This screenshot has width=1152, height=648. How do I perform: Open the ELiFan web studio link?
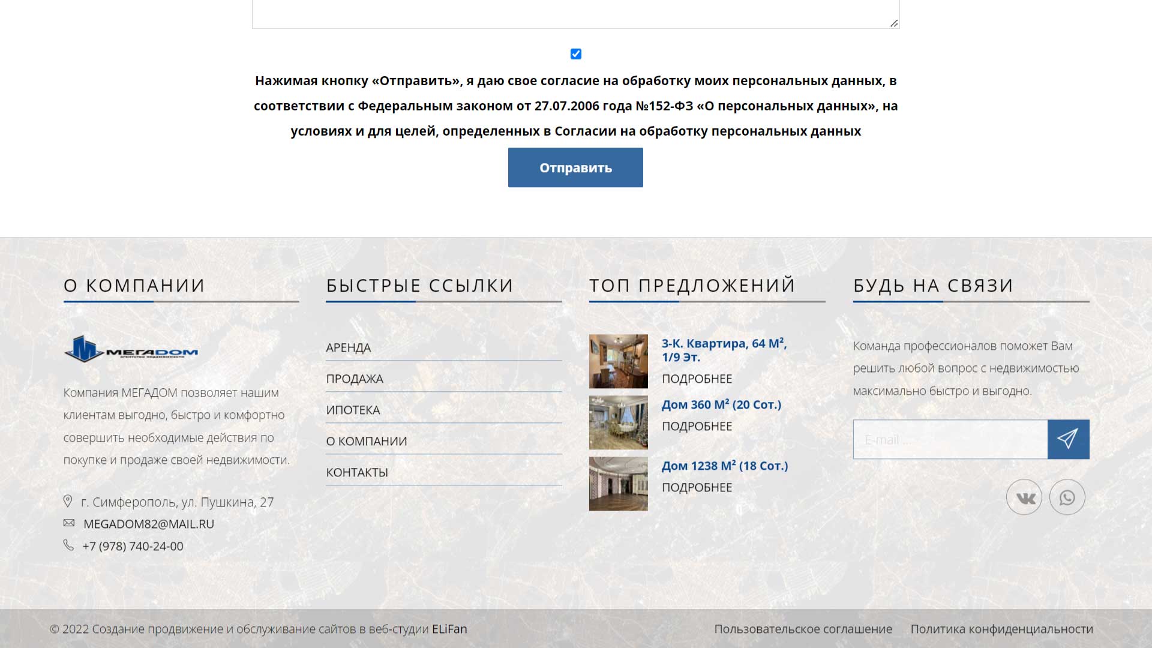pos(450,629)
